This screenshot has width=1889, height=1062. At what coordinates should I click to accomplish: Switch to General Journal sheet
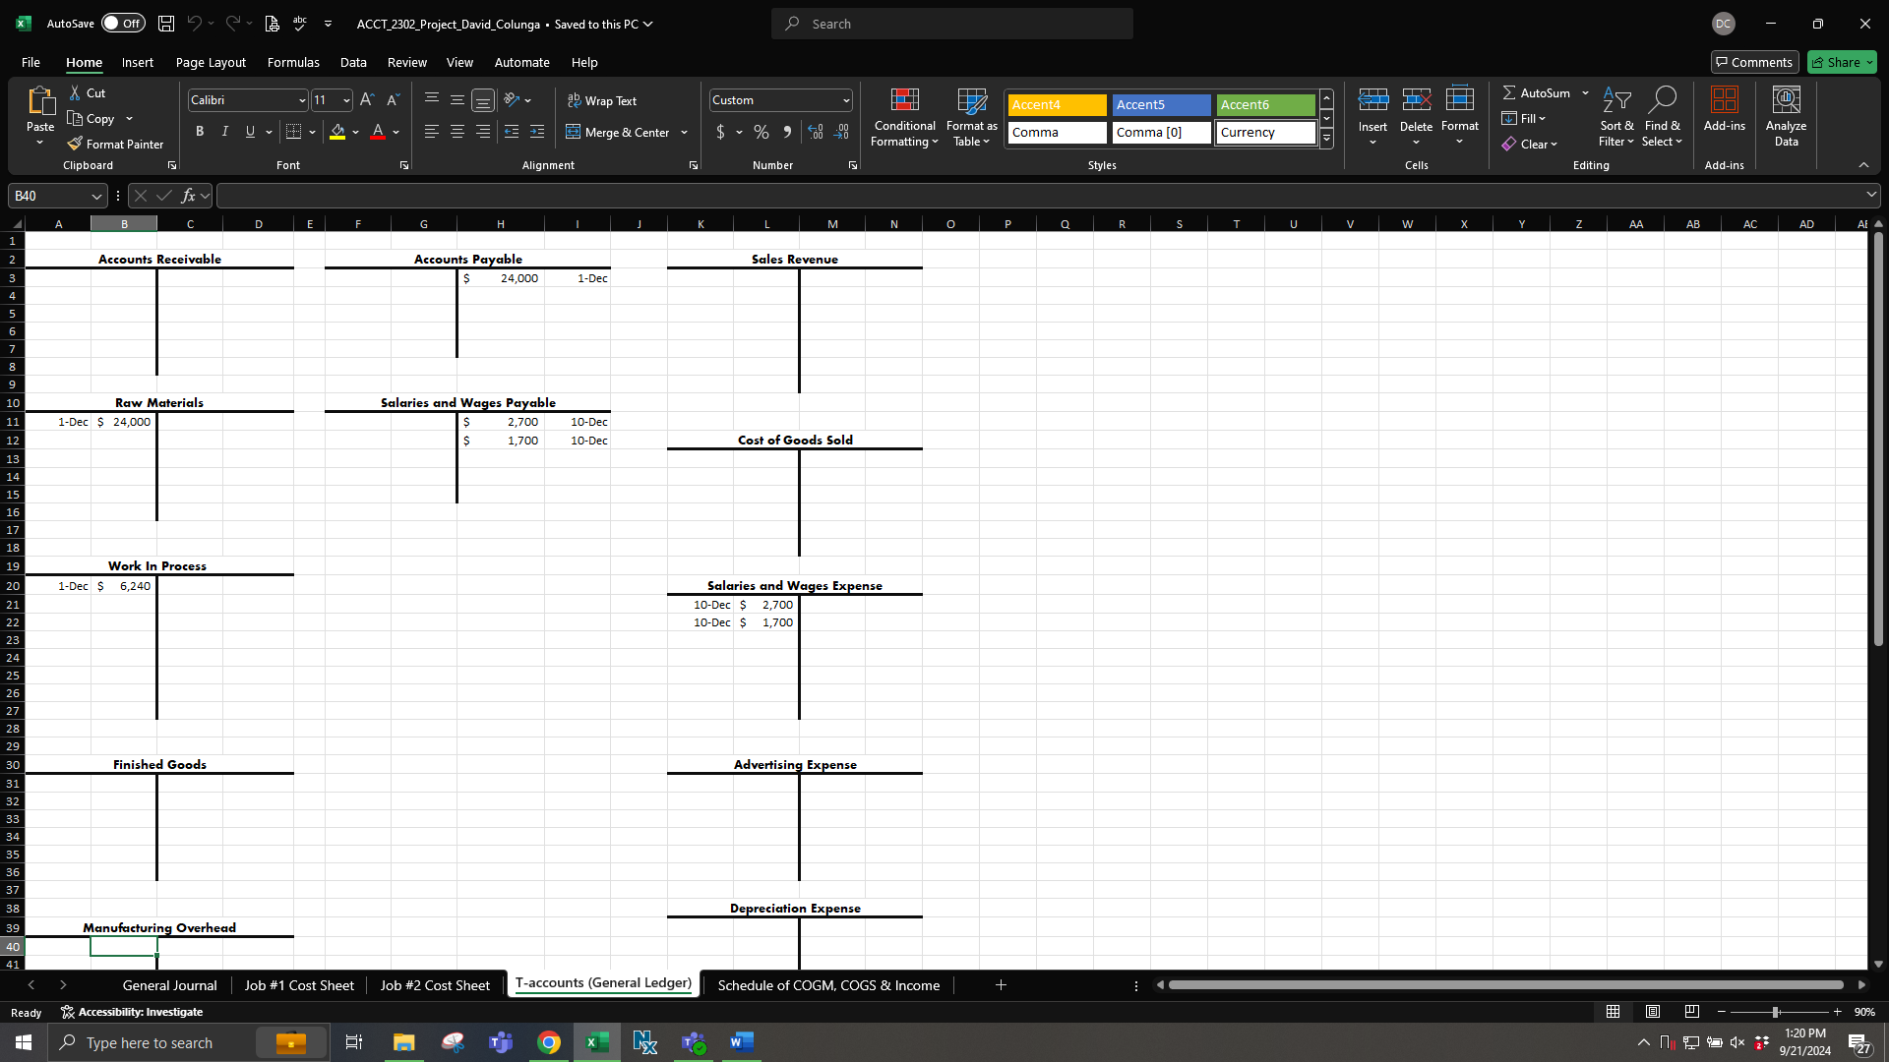[169, 985]
